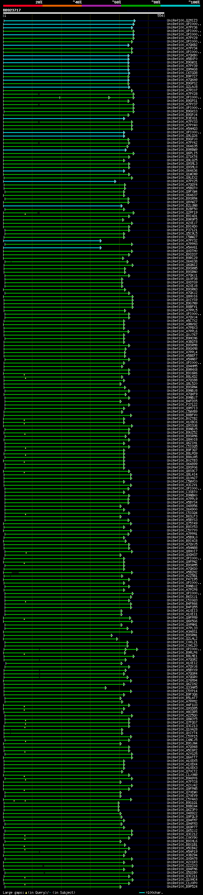Select label UniRef100_A5AHQ3
Screen dimensions: 203x895
[x=182, y=129]
